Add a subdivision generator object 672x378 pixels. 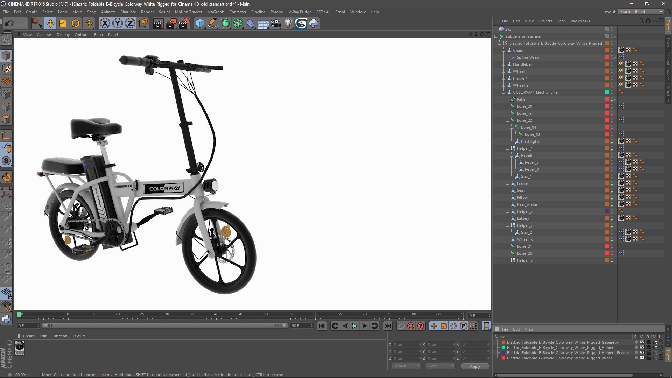[x=225, y=23]
